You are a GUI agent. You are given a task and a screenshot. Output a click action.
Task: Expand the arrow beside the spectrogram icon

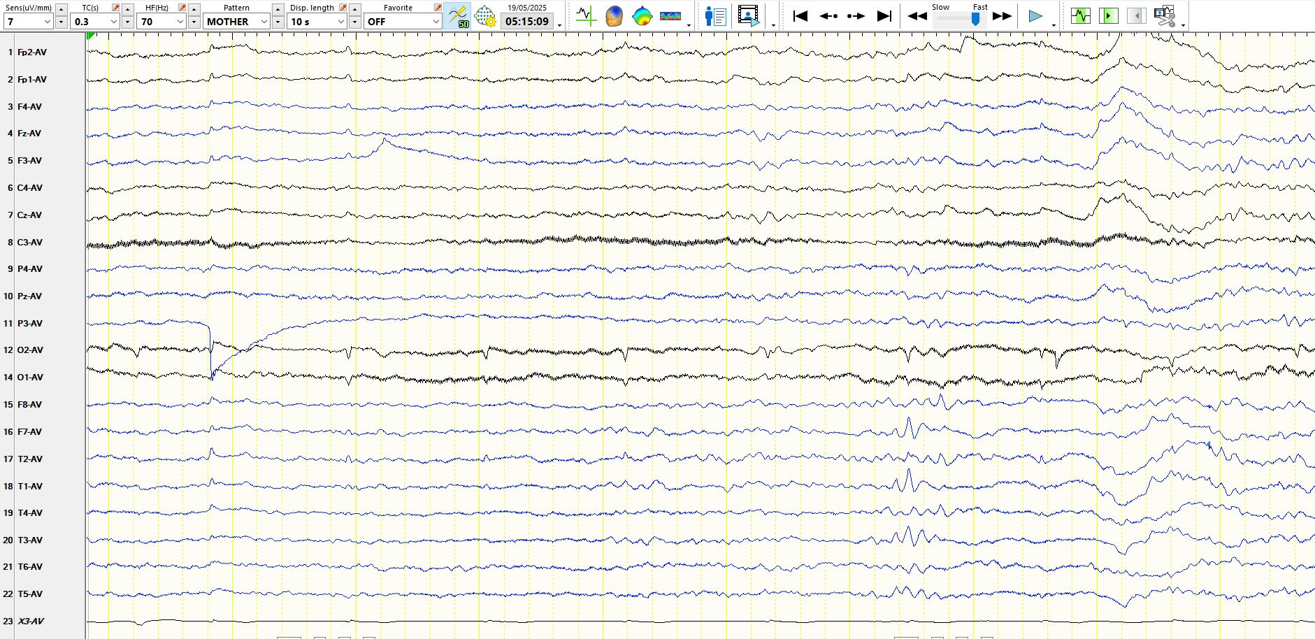point(689,25)
